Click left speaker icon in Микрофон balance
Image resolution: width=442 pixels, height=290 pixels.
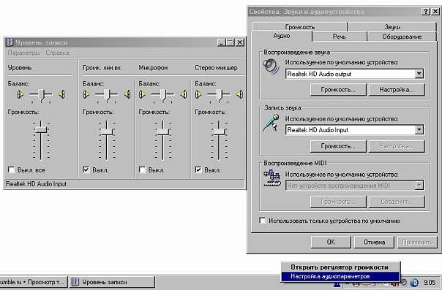(142, 94)
